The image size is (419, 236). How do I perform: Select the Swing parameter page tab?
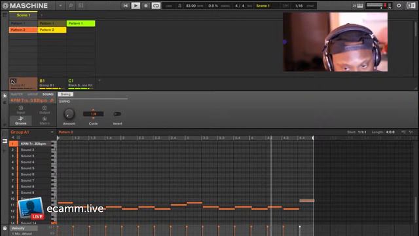(65, 94)
